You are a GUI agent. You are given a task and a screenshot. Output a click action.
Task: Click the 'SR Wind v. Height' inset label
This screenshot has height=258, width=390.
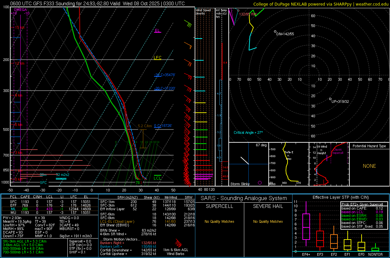[322, 150]
